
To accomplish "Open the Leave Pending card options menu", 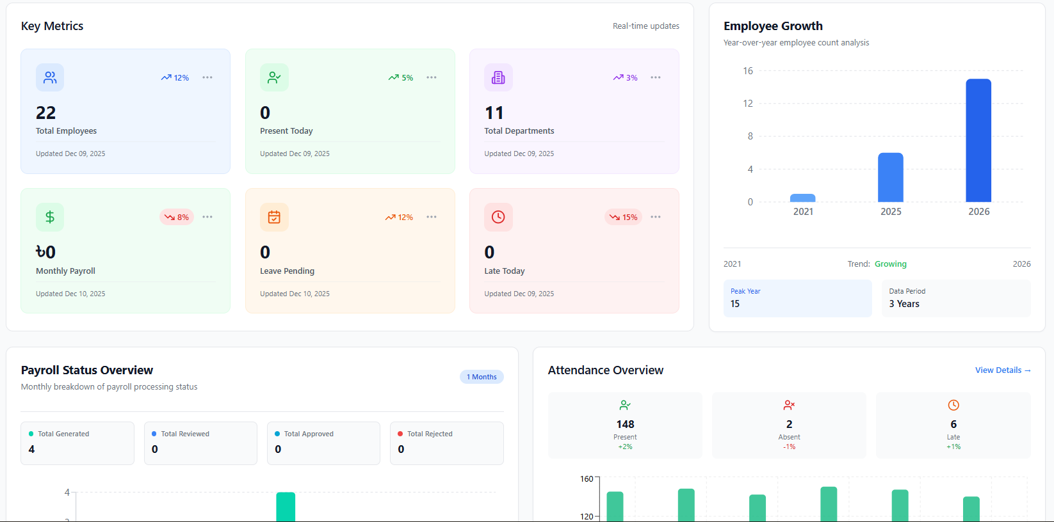I will tap(432, 217).
